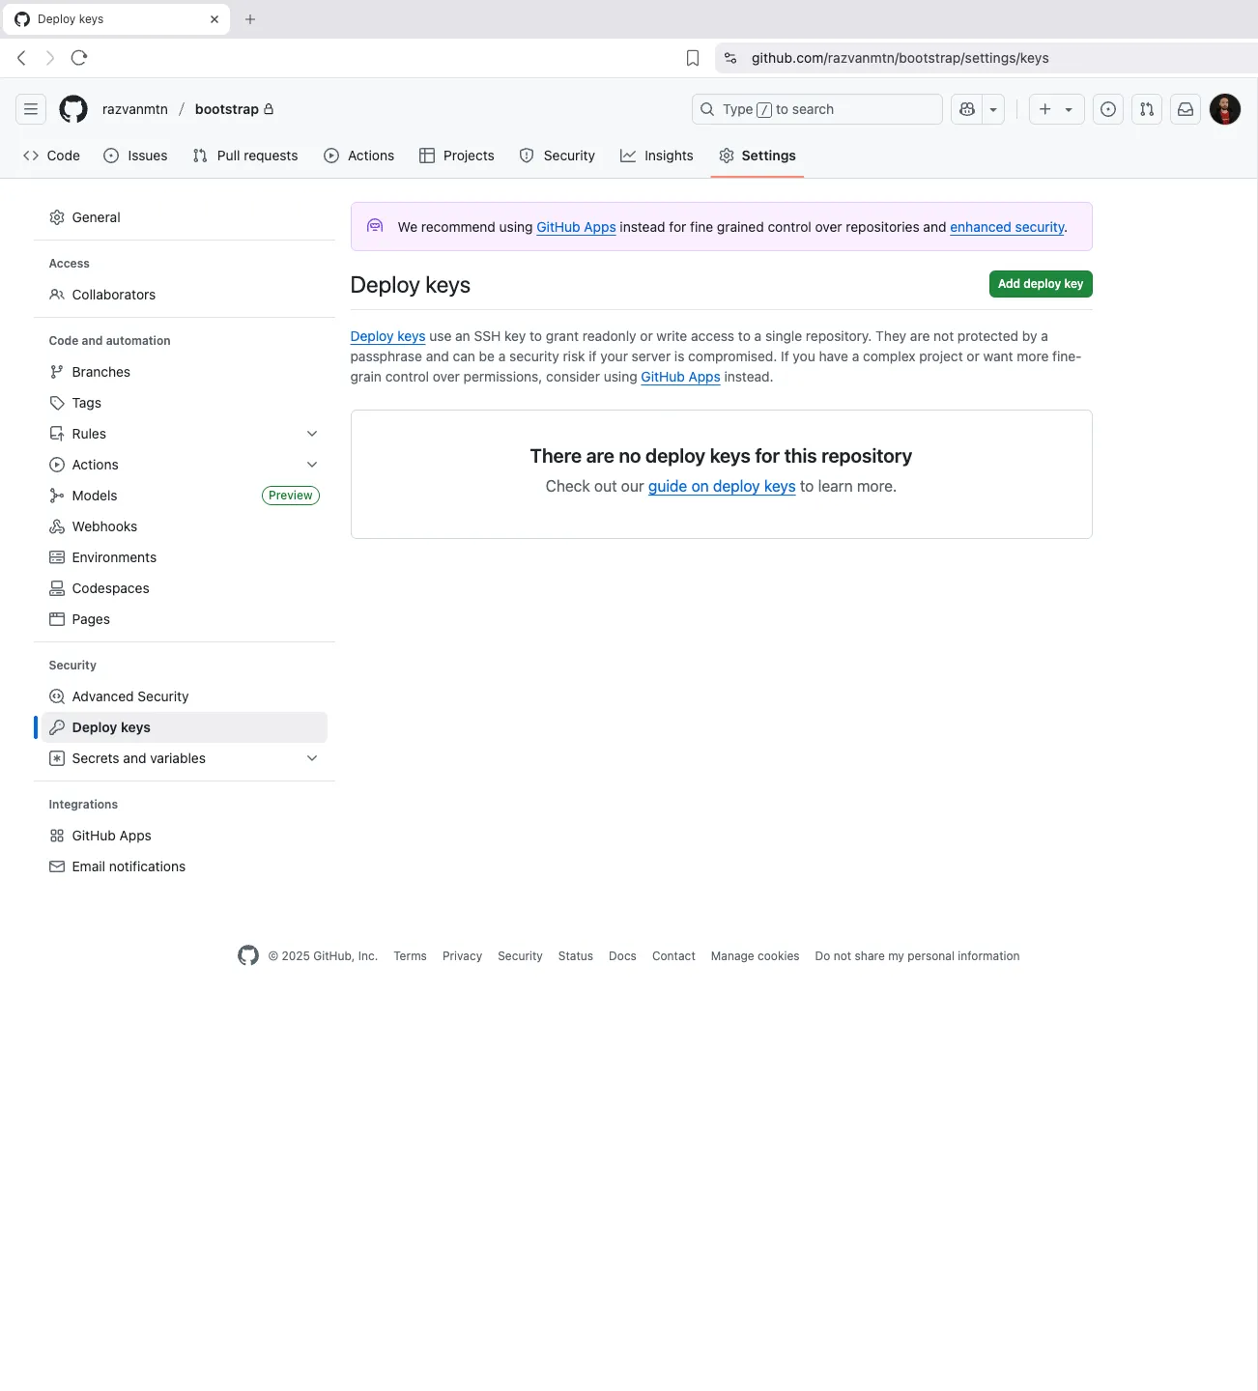Click the Add deploy key button
Screen dimensions: 1258x1391
[x=1041, y=284]
